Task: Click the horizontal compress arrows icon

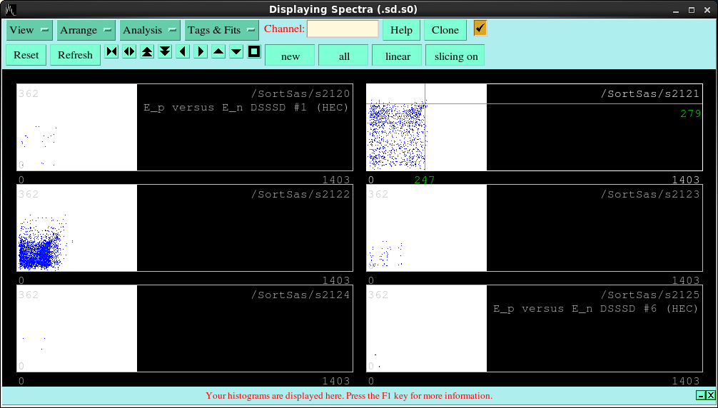Action: 111,51
